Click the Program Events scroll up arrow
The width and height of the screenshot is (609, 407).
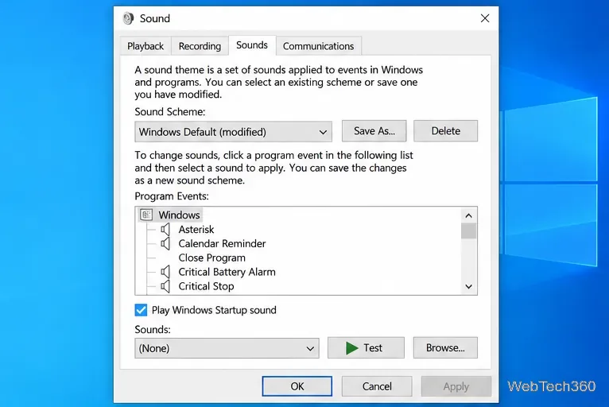(x=469, y=215)
